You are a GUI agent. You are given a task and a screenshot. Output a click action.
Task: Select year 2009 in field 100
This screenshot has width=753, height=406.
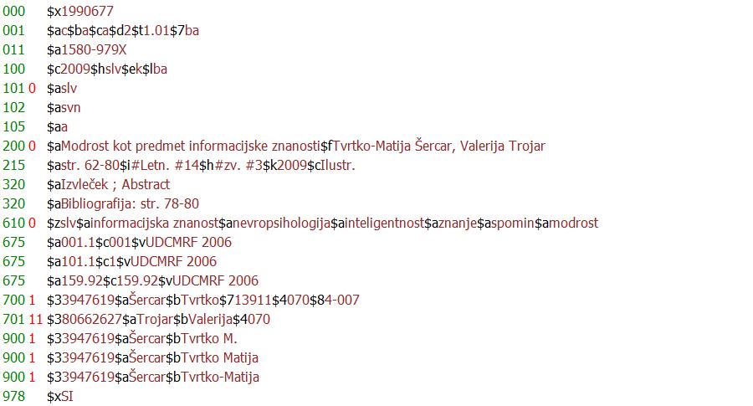click(x=75, y=69)
